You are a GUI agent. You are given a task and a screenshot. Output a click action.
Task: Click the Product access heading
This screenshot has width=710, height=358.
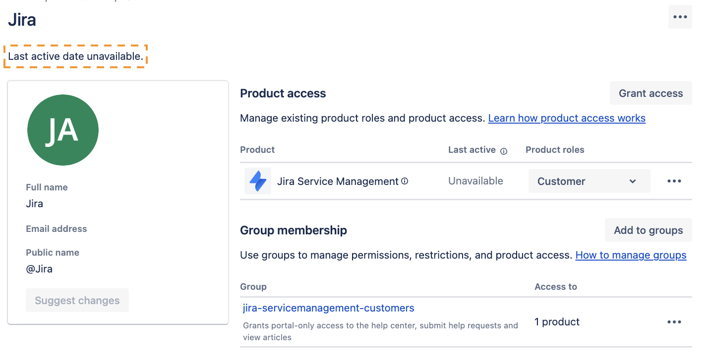pos(283,93)
